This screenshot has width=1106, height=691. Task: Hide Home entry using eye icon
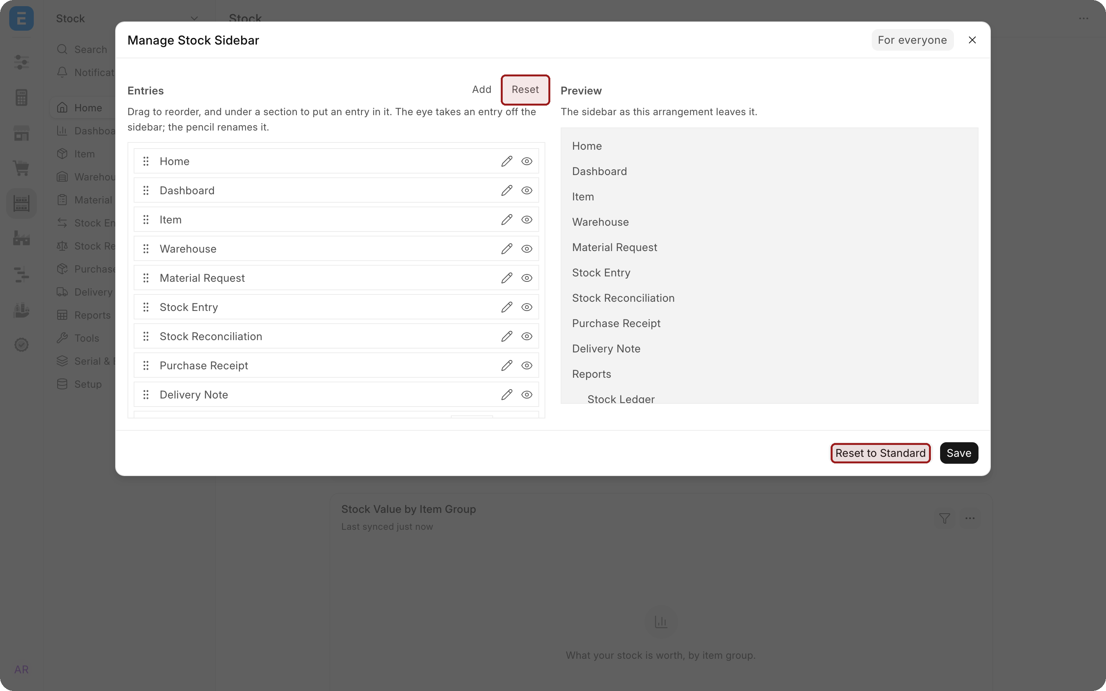coord(527,161)
